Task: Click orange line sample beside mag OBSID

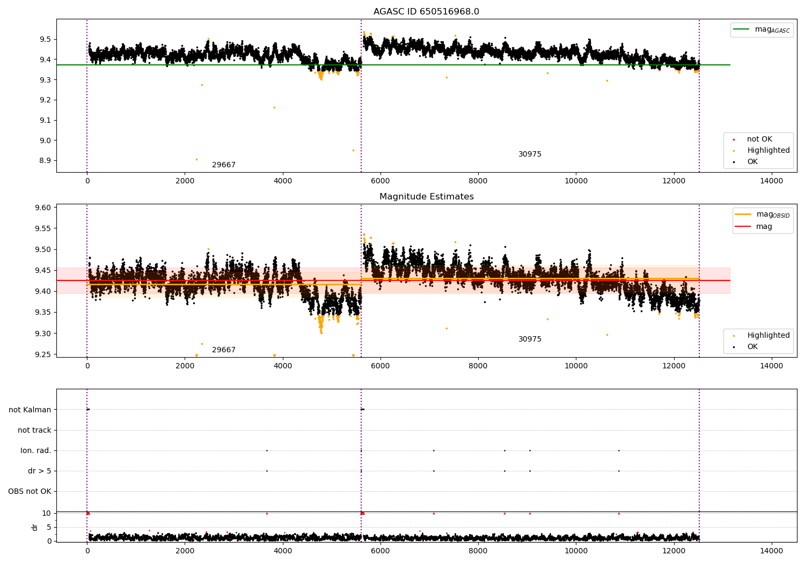Action: pyautogui.click(x=743, y=214)
